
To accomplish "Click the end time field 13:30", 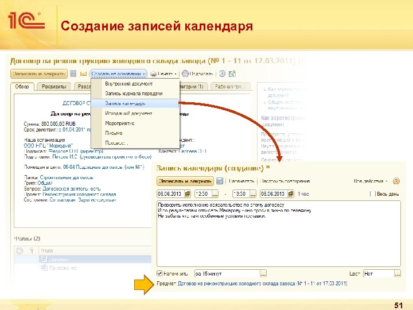I will coord(241,194).
